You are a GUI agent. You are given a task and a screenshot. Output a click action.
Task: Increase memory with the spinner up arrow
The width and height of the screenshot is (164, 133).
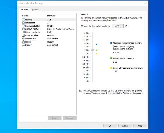click(x=122, y=25)
